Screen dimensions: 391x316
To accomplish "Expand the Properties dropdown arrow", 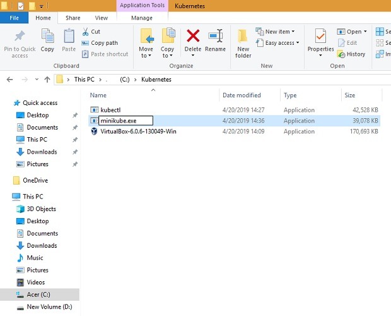I will tap(320, 55).
